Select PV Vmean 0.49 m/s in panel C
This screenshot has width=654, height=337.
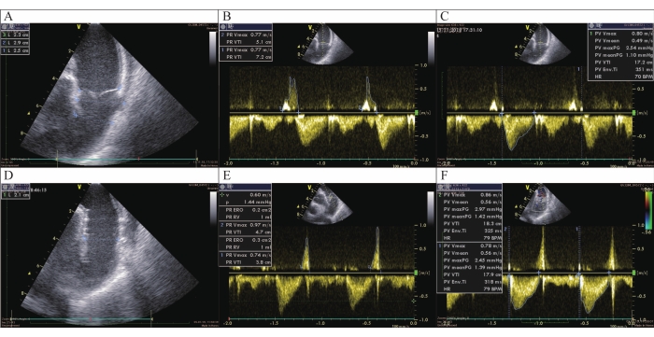pos(620,40)
